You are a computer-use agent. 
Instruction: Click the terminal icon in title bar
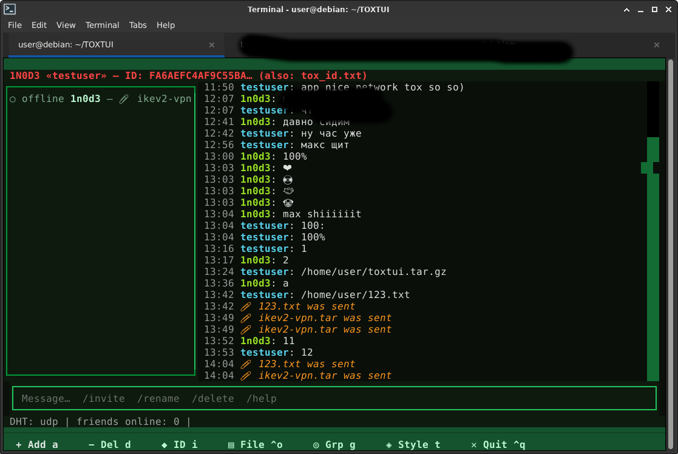(x=10, y=9)
